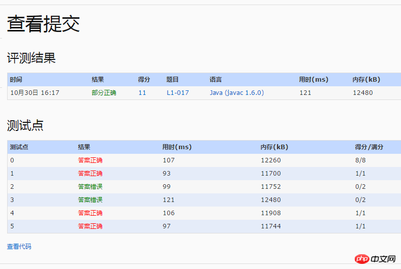Click the 8/8 score cell
This screenshot has width=401, height=269.
[x=360, y=160]
